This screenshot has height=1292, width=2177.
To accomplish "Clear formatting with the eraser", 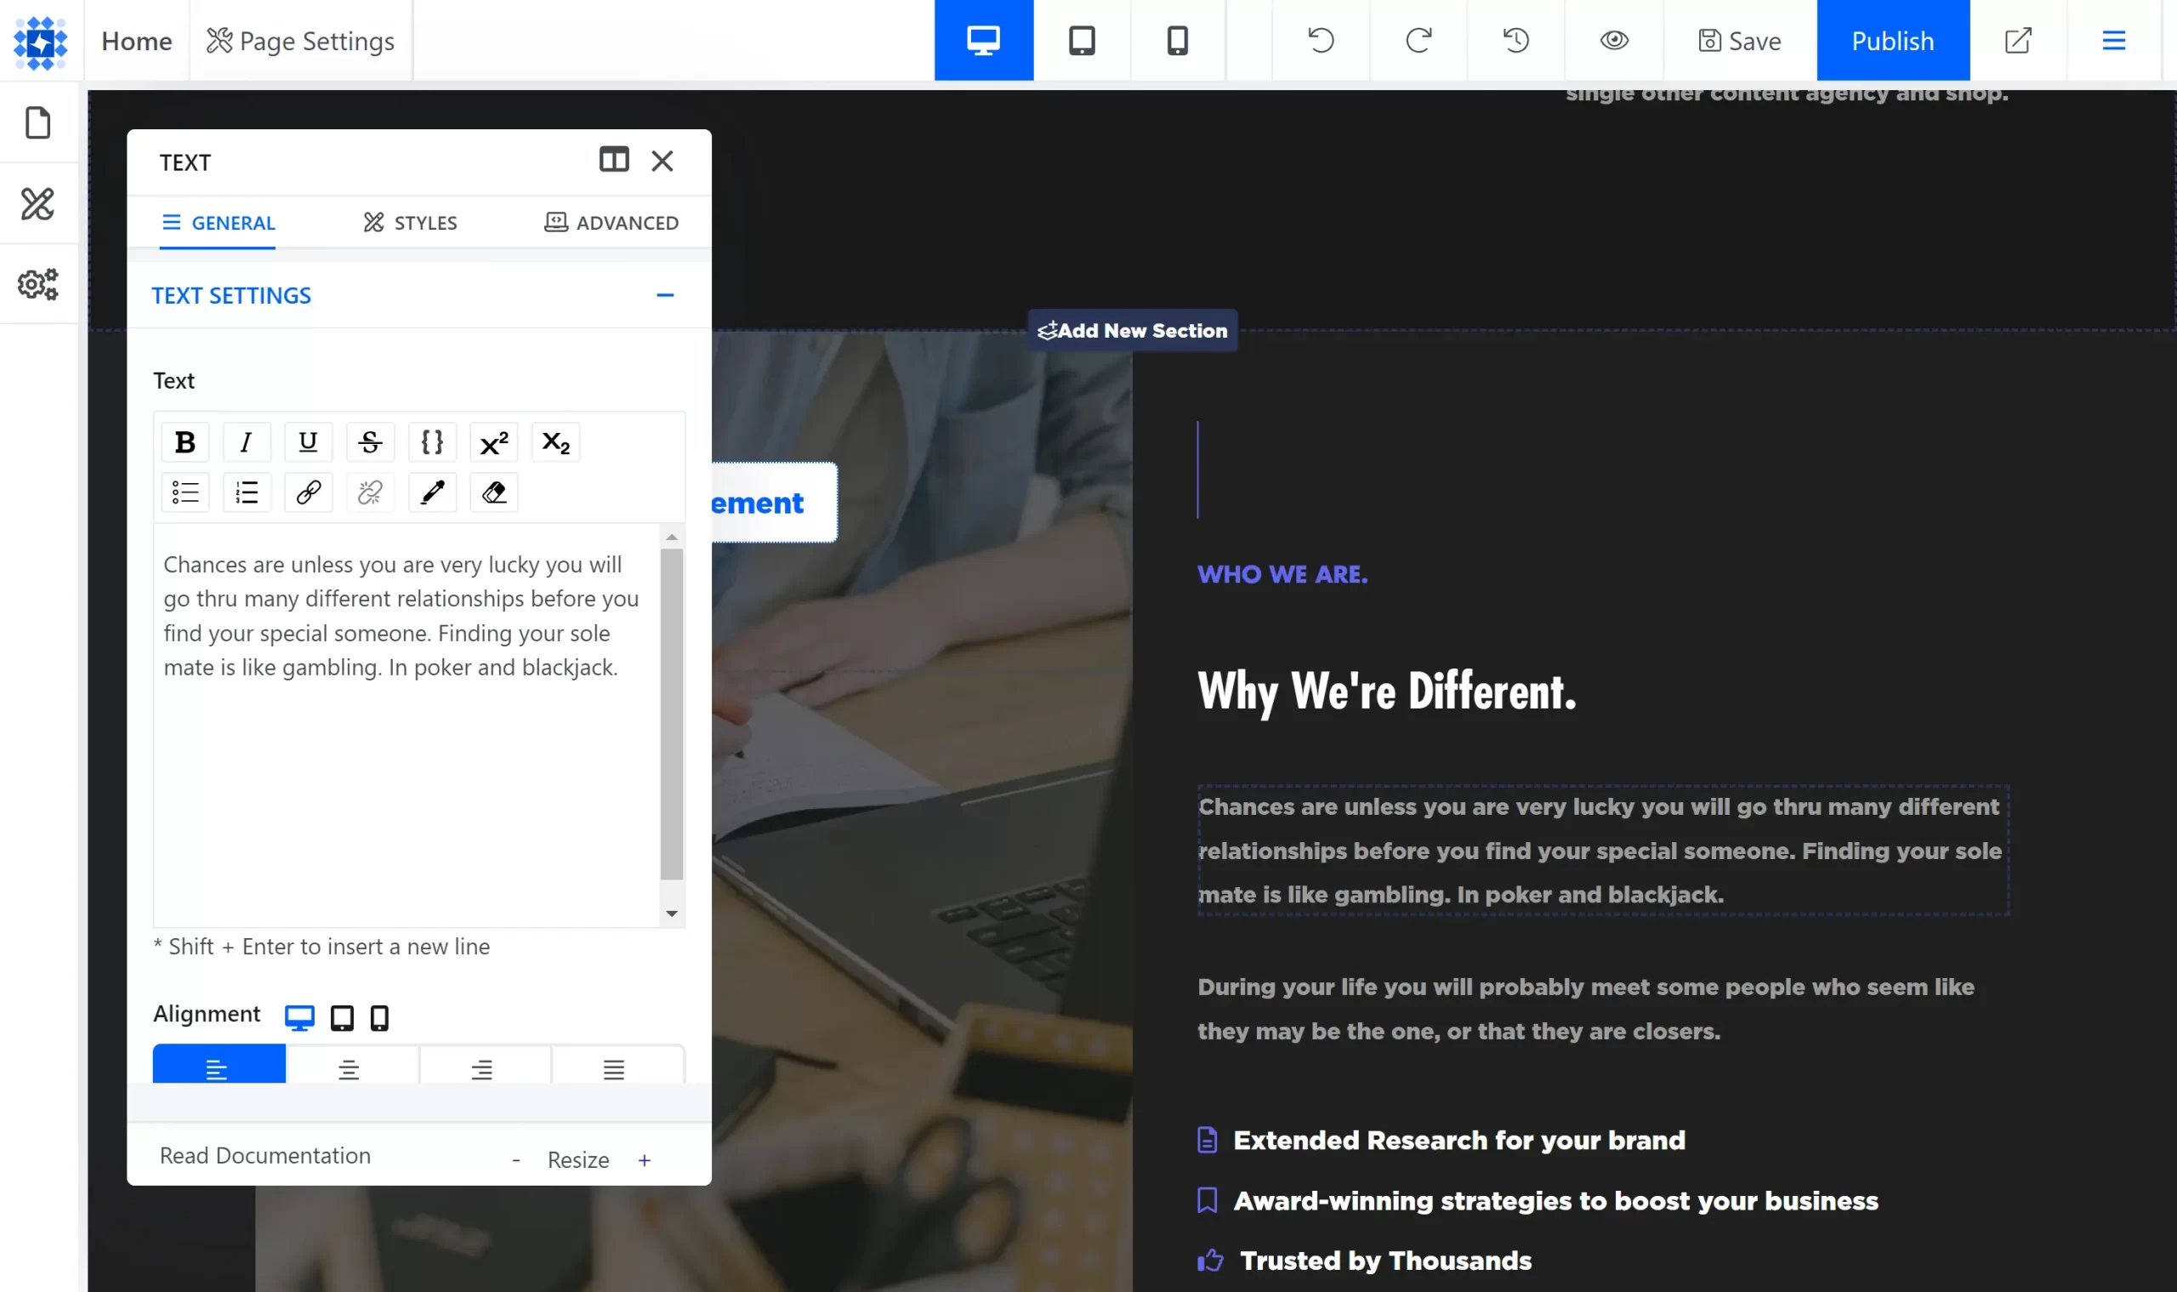I will [493, 492].
